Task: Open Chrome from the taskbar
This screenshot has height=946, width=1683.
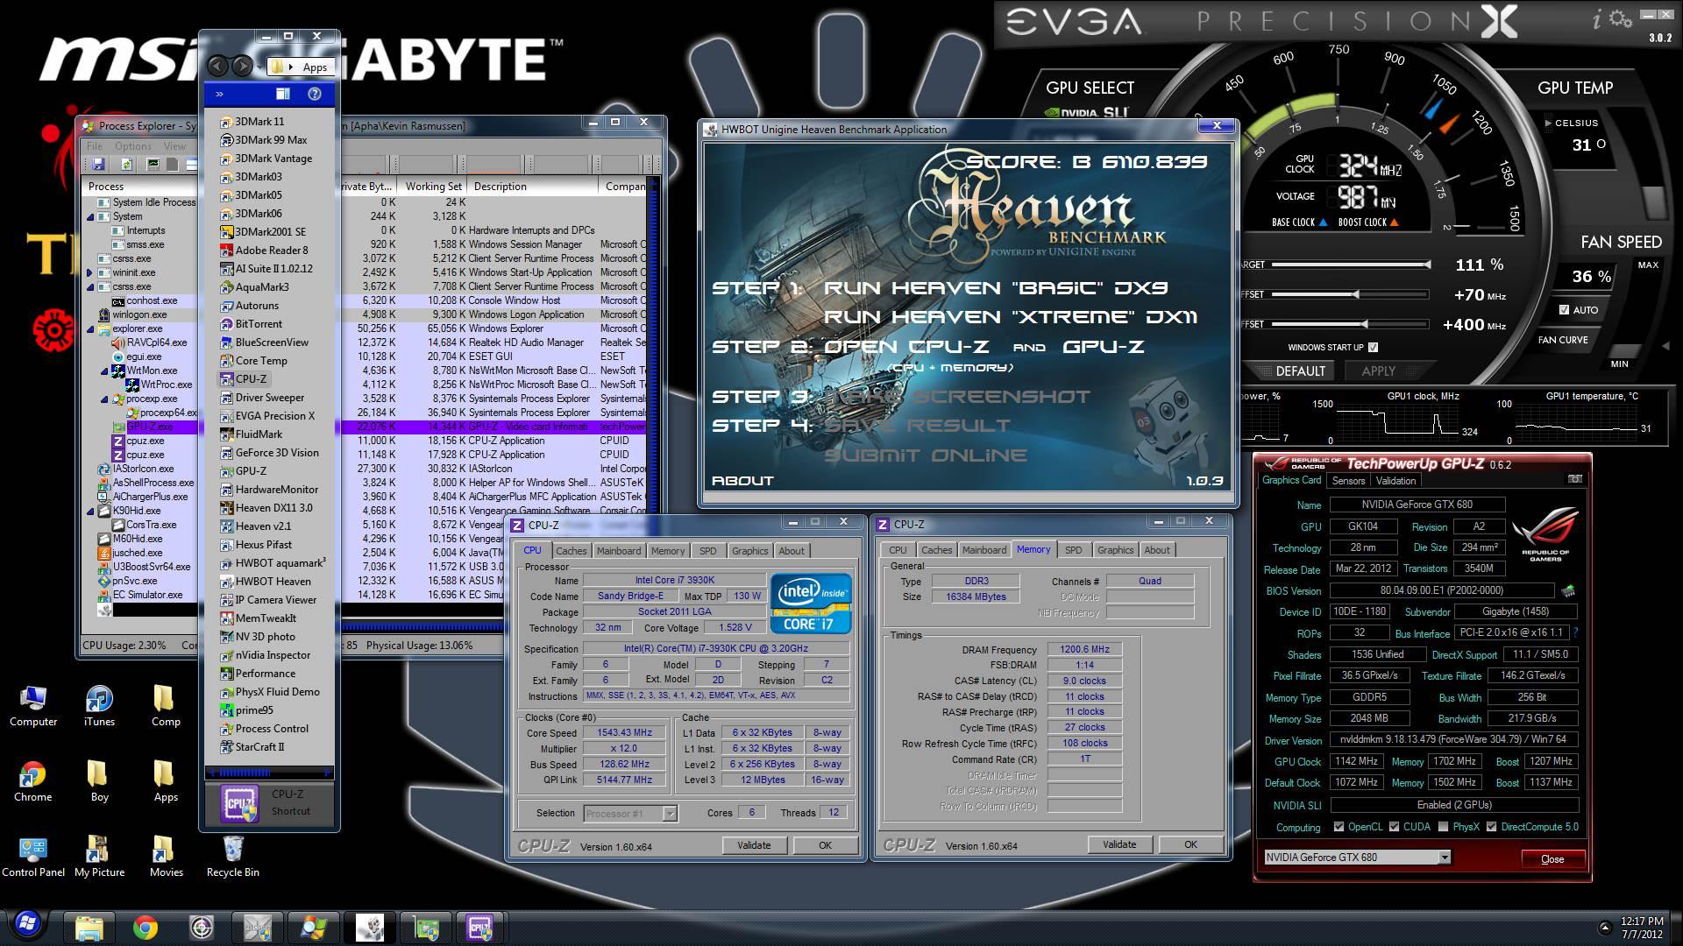Action: click(146, 928)
